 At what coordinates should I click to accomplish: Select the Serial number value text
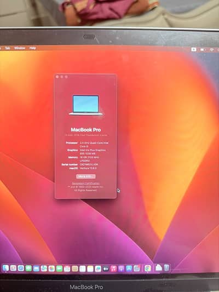[x=89, y=164]
